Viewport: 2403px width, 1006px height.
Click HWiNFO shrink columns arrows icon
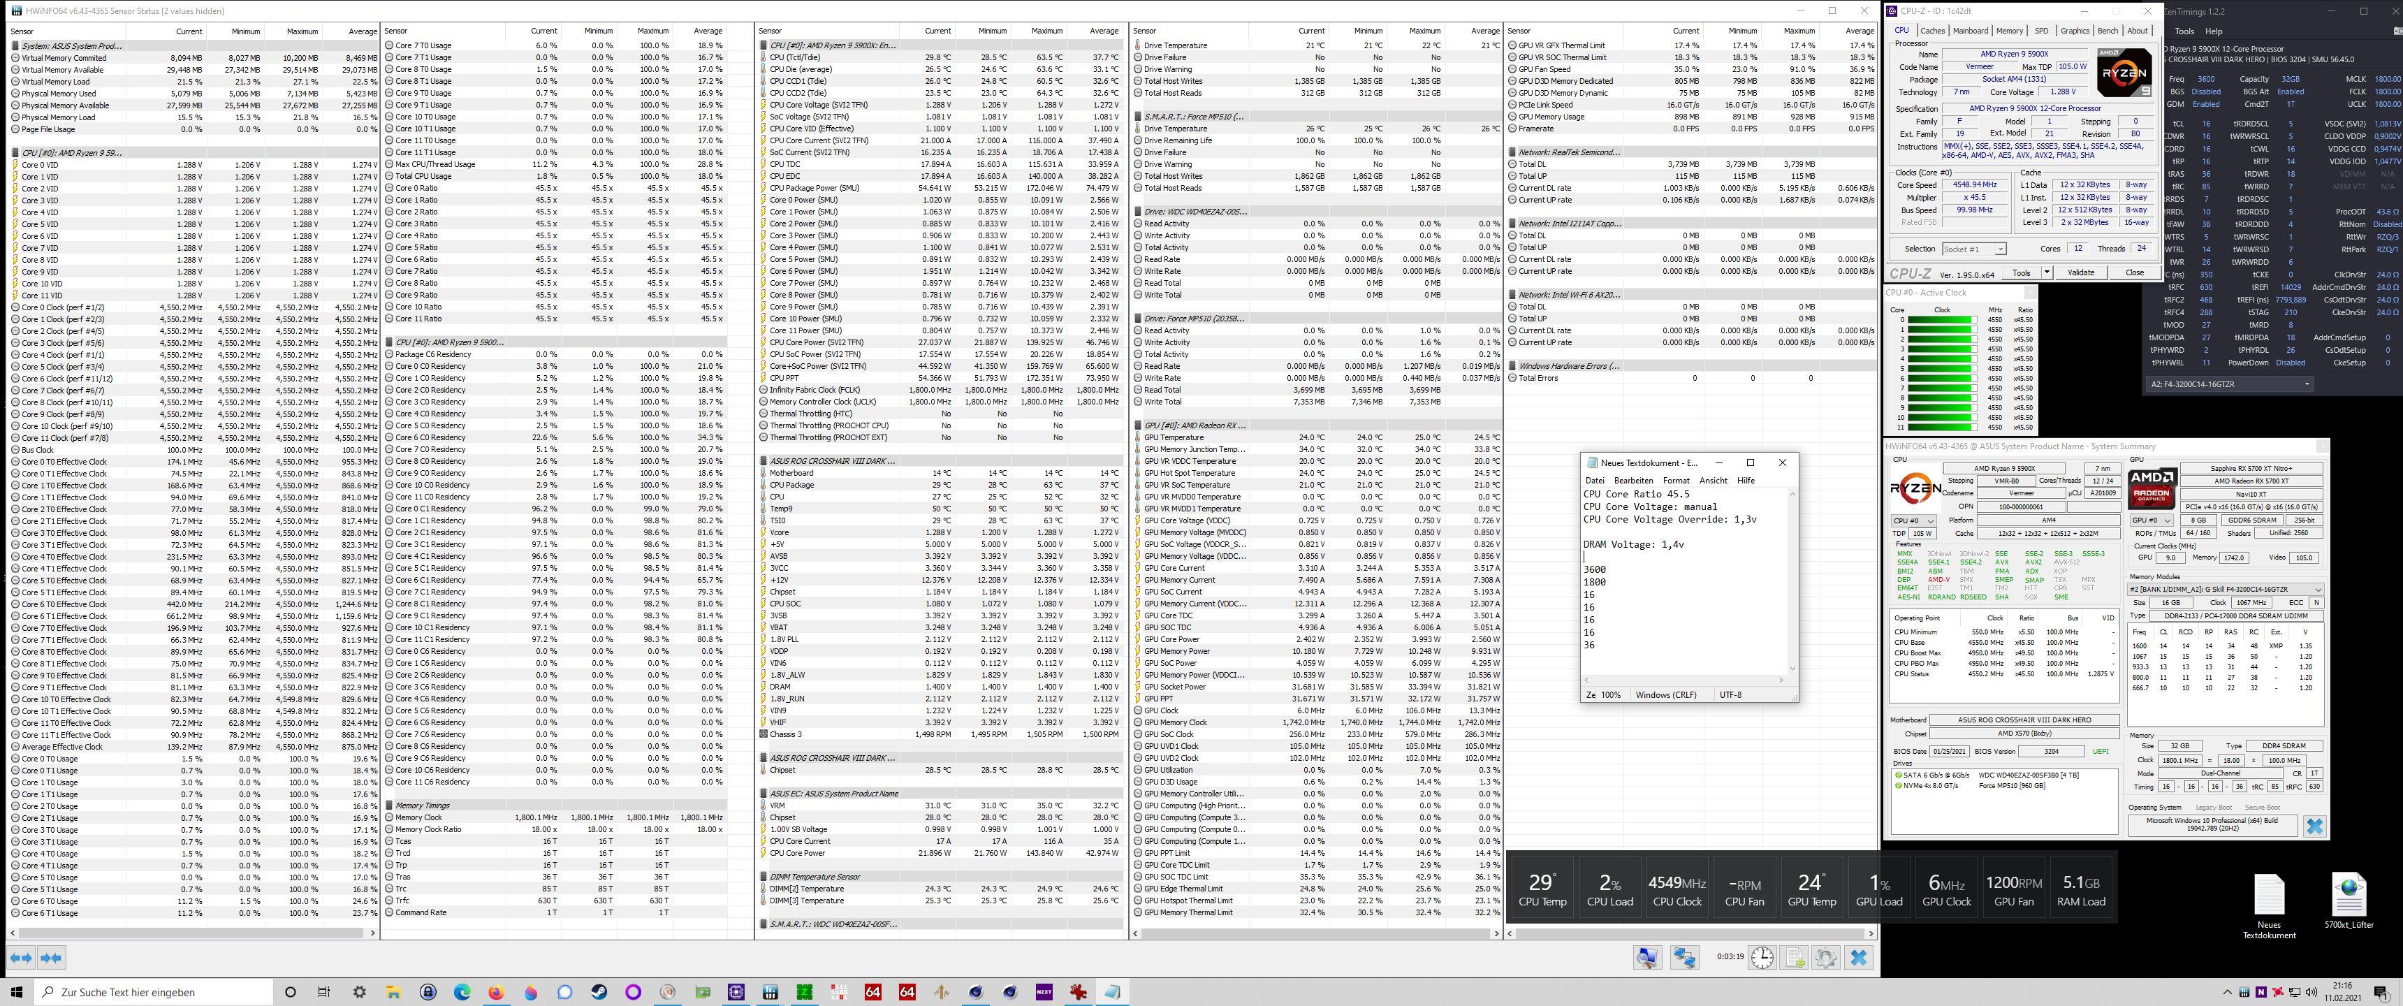pos(51,958)
